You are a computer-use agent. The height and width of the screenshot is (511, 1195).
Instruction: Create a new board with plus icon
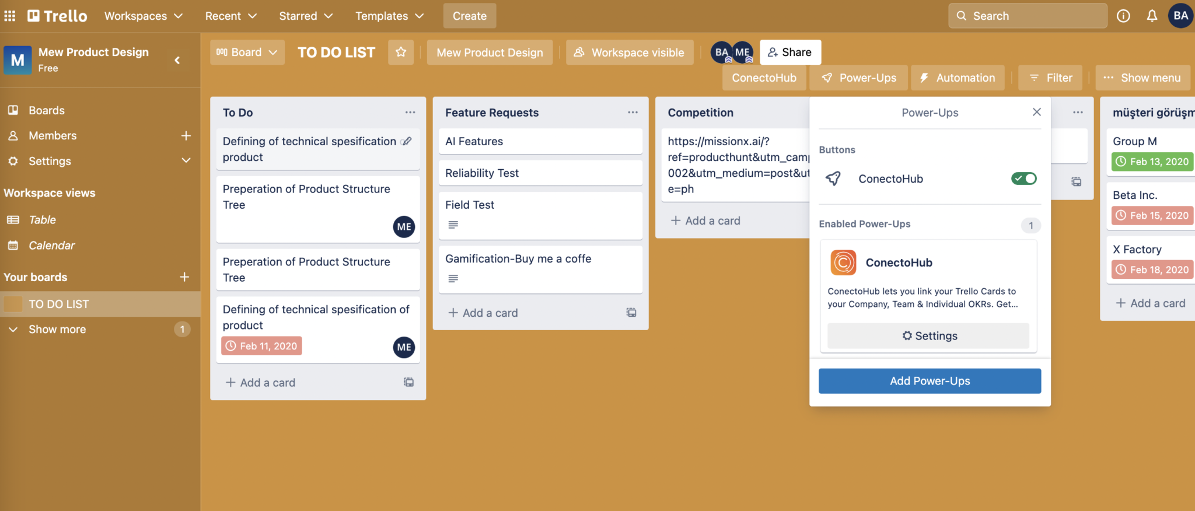click(x=184, y=277)
